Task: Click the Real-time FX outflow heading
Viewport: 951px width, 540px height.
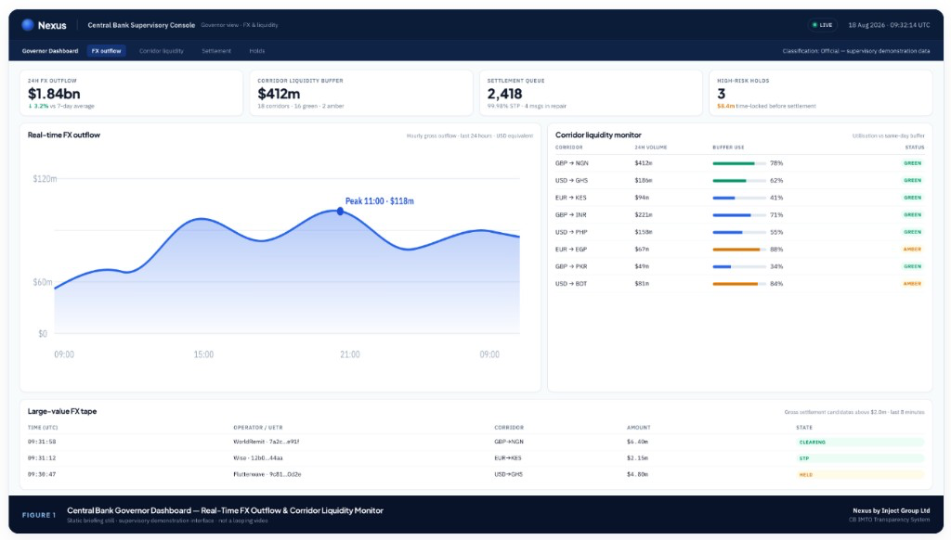Action: coord(64,135)
